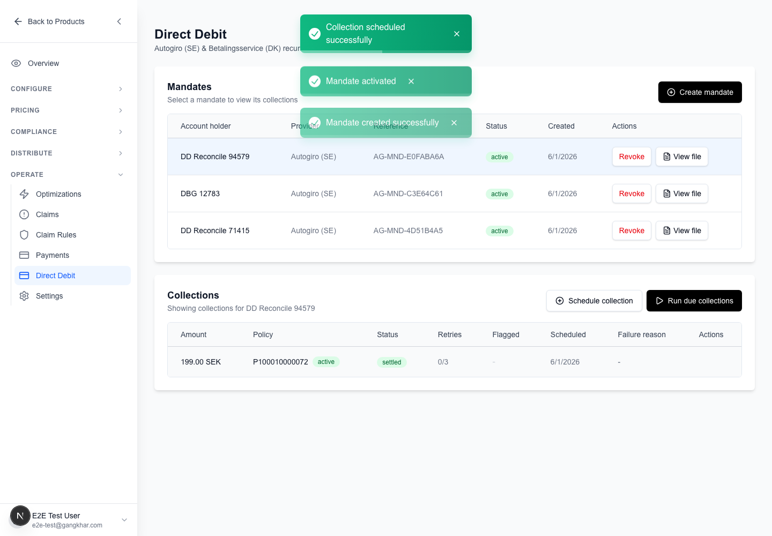The image size is (772, 536).
Task: Open the Overview page
Action: 69,63
